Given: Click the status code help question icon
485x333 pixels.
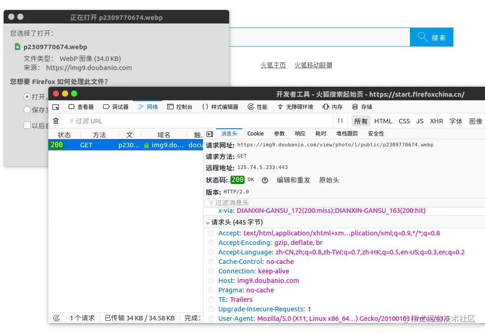Looking at the screenshot, I should (x=265, y=180).
